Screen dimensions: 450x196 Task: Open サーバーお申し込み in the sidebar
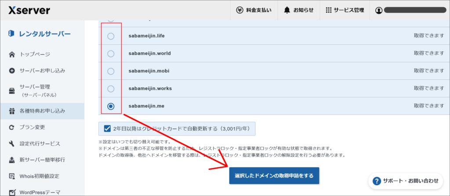[x=42, y=71]
